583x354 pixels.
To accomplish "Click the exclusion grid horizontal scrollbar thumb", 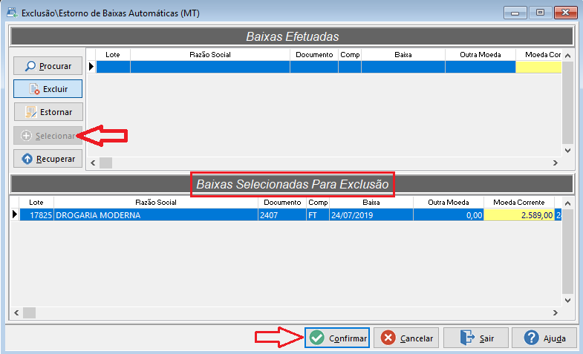I will pyautogui.click(x=30, y=312).
